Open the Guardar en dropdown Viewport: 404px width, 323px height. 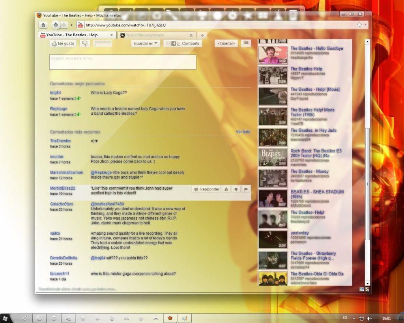tap(146, 43)
